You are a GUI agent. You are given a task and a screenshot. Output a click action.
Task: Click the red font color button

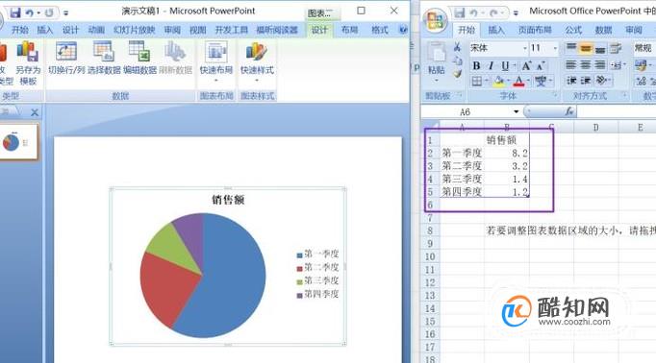pyautogui.click(x=518, y=81)
